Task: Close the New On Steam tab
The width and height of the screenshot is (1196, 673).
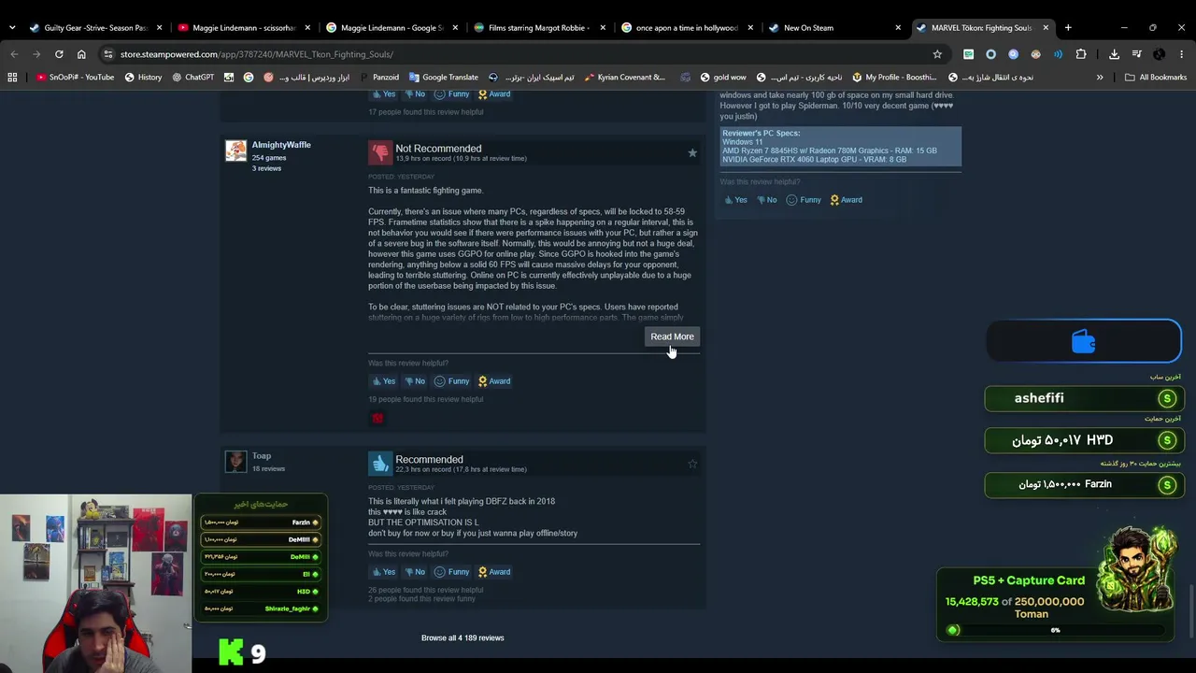Action: [898, 28]
